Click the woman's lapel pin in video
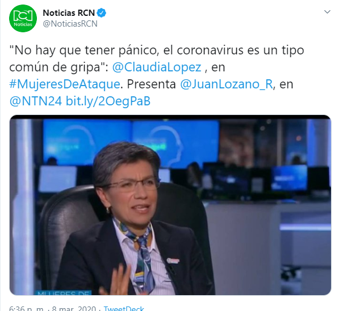Image resolution: width=339 pixels, height=311 pixels. [x=173, y=261]
